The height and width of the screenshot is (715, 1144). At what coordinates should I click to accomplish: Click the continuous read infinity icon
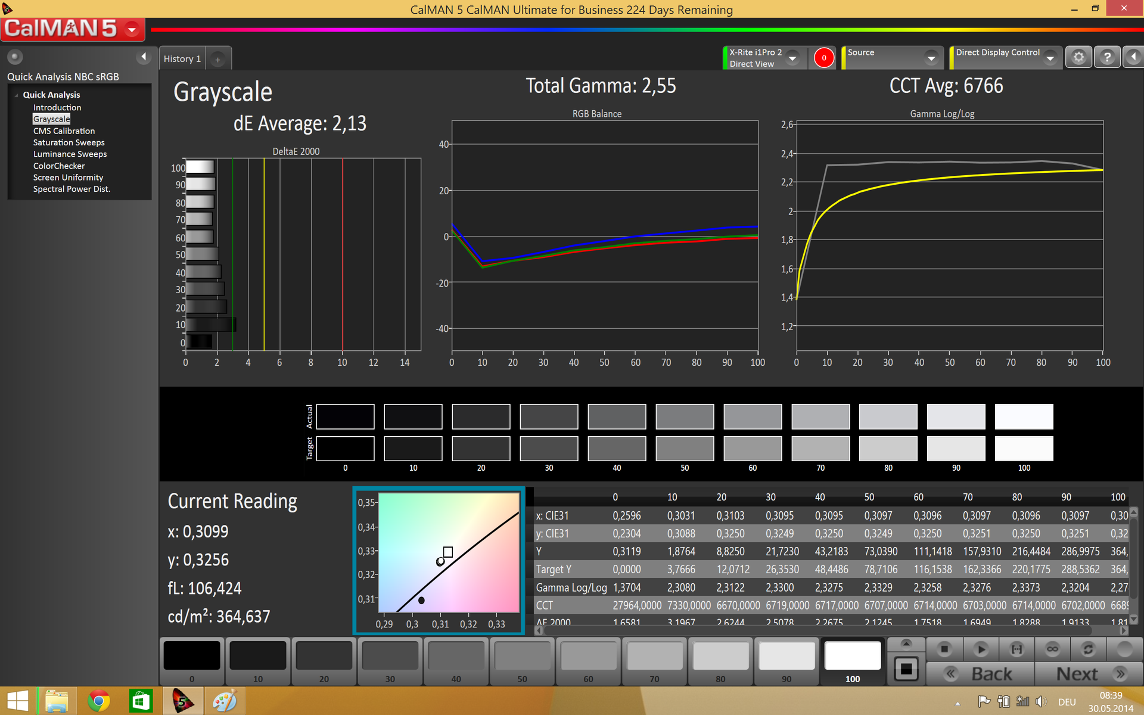1052,649
